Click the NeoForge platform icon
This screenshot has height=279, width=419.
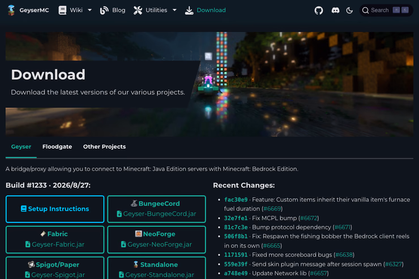138,234
